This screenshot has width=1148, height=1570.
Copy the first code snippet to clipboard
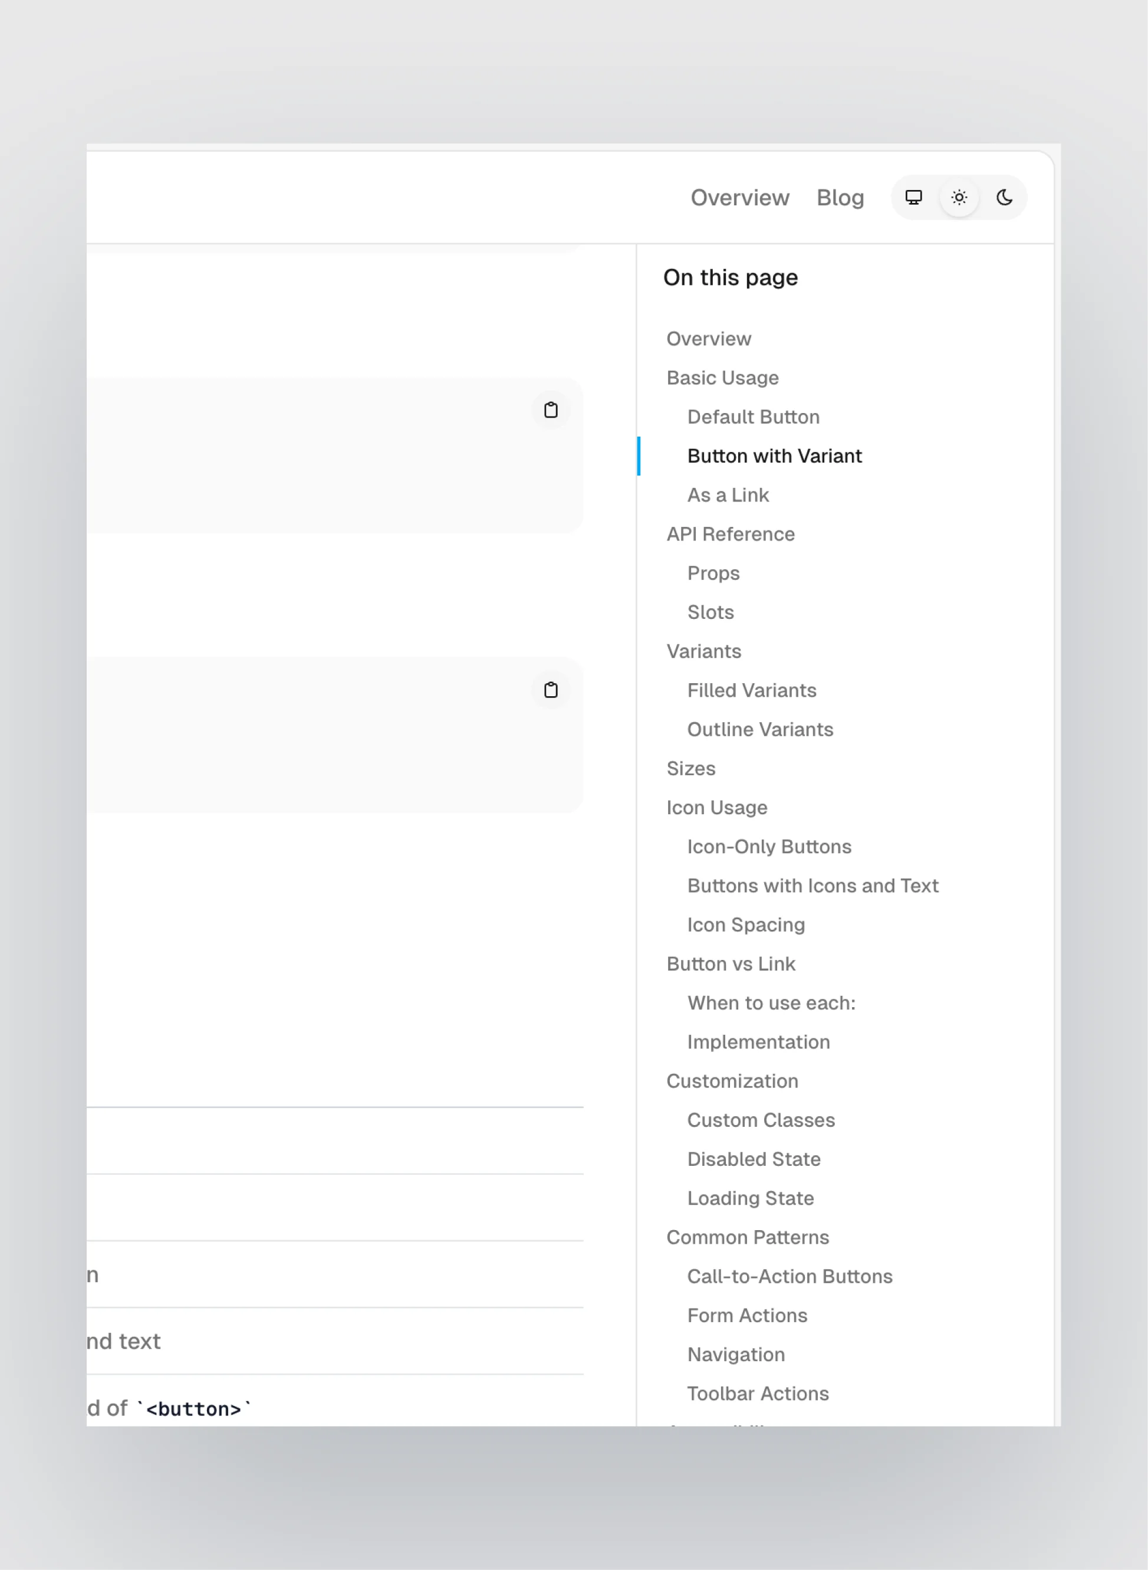551,410
